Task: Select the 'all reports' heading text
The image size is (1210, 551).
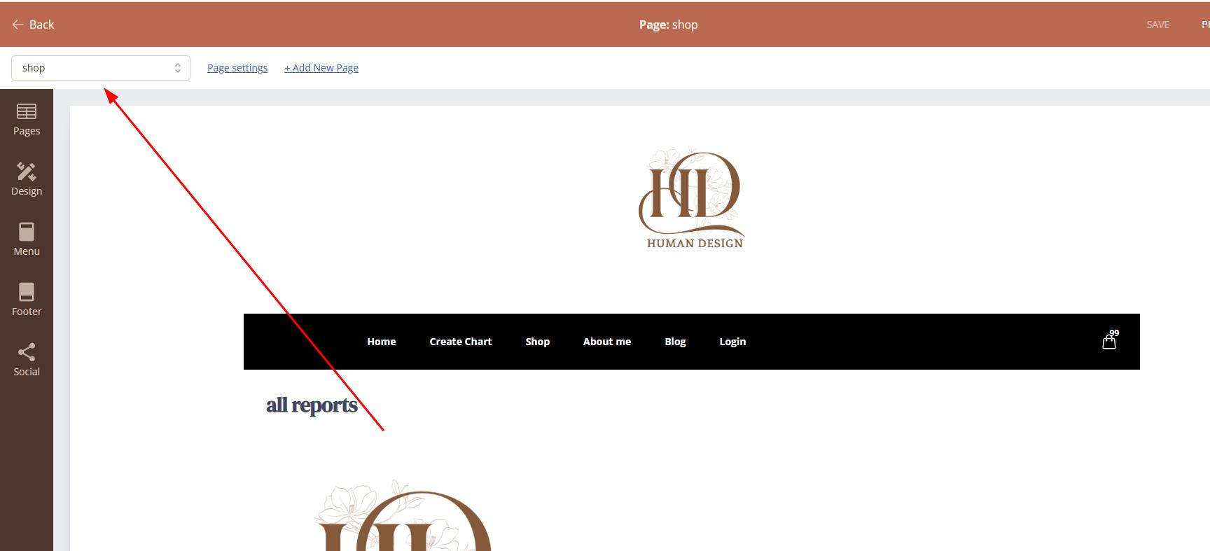Action: point(312,405)
